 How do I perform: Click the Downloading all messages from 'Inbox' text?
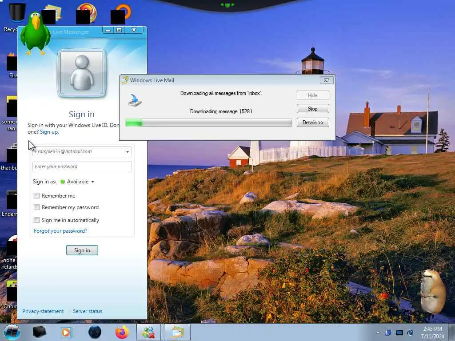tap(221, 93)
